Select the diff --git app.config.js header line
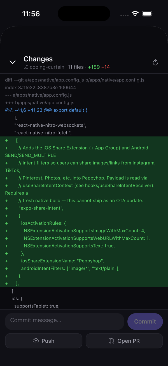The width and height of the screenshot is (168, 366). point(75,80)
